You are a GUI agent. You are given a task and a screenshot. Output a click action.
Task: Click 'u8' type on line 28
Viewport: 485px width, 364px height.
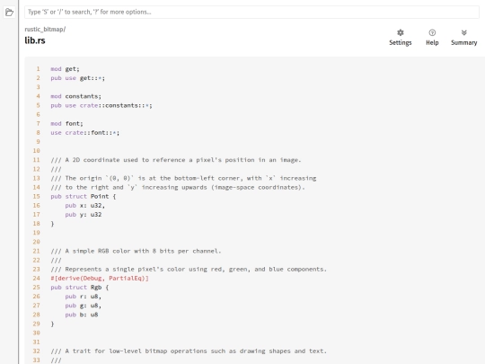coord(94,315)
